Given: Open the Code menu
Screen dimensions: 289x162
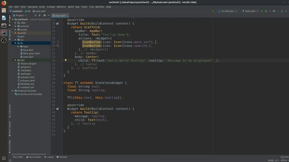Looking at the screenshot, I should click(x=42, y=7).
